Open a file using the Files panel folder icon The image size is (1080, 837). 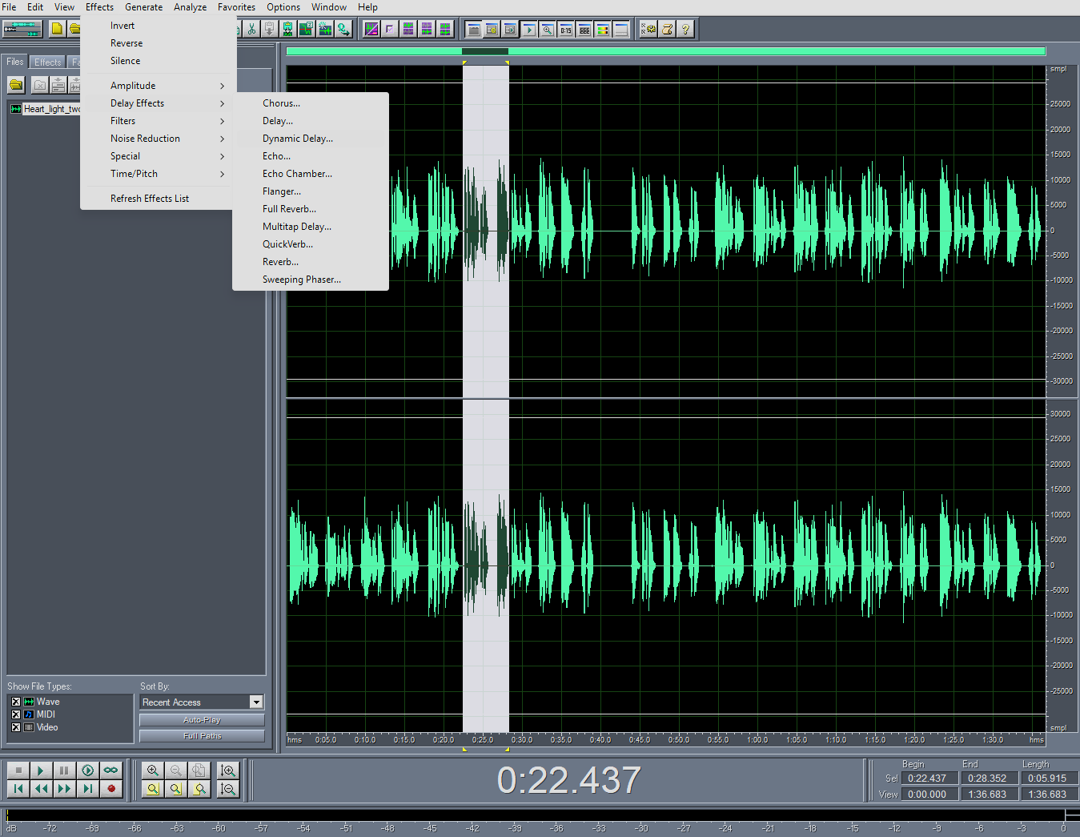point(16,84)
